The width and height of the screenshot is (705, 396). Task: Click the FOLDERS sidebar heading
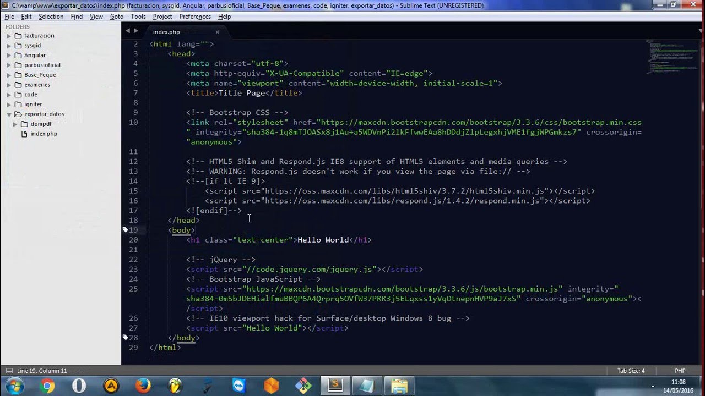click(18, 26)
